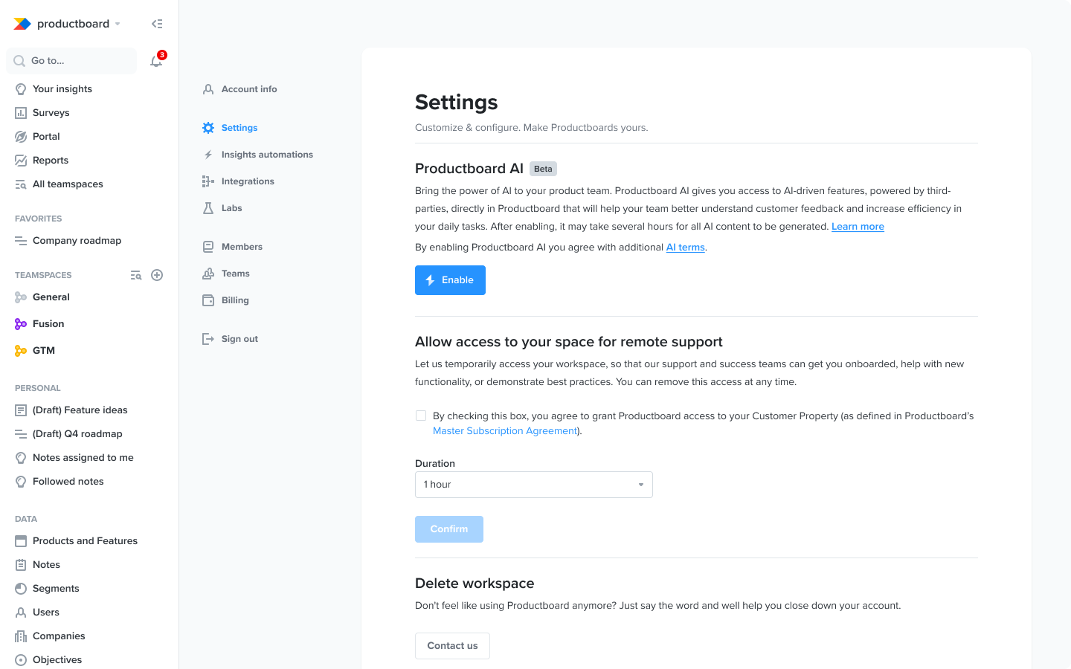Open the Integrations icon in settings menu
The width and height of the screenshot is (1071, 669).
coord(208,181)
